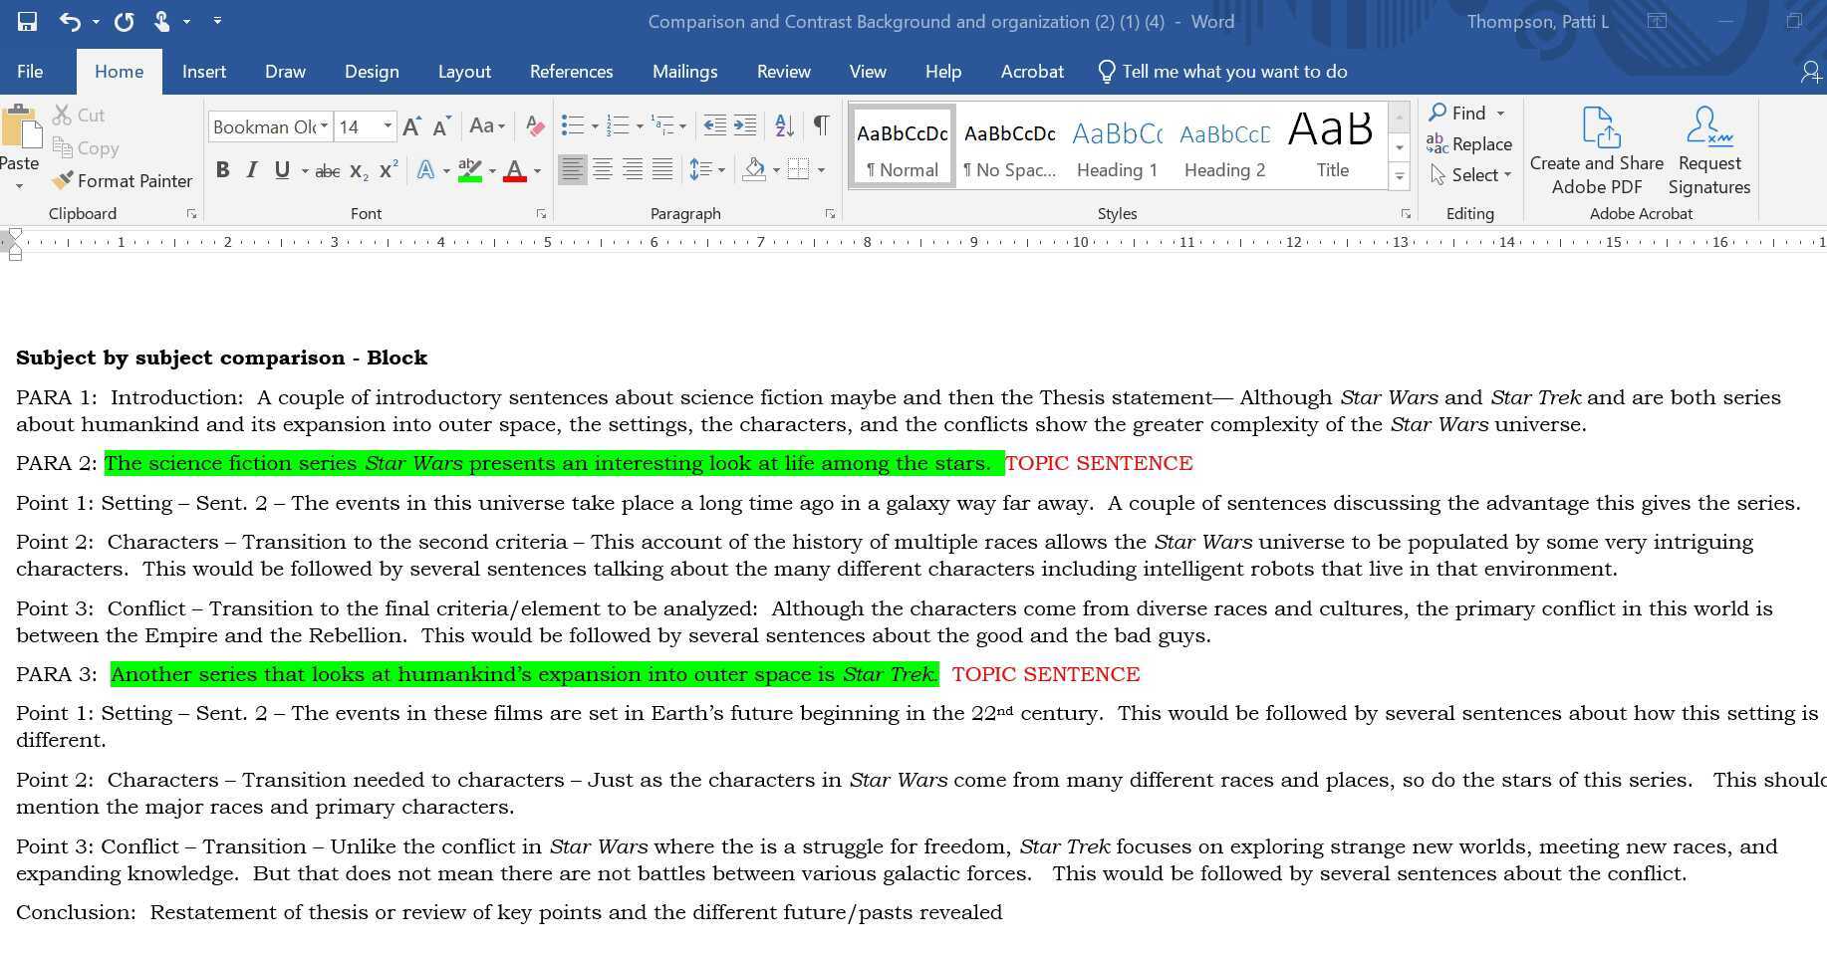1827x958 pixels.
Task: Click the Sort paragraphs icon
Action: [784, 125]
